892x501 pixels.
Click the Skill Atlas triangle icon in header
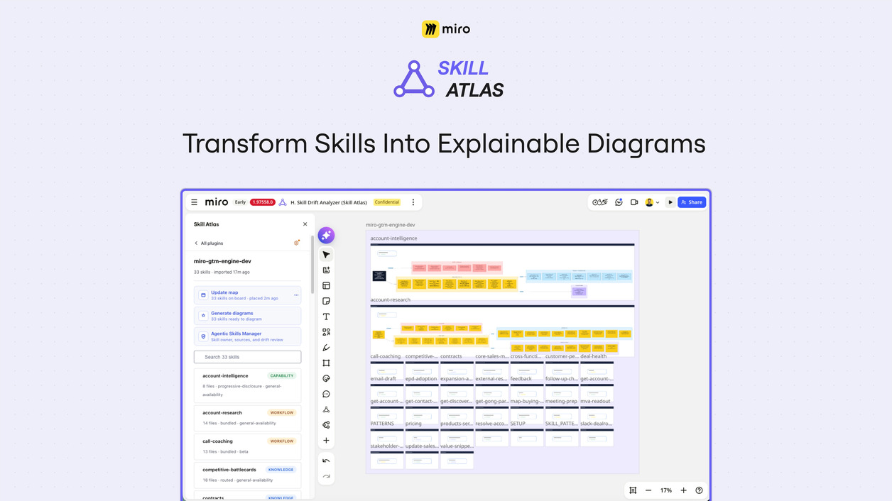282,202
